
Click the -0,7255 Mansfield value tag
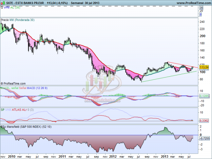point(204,138)
